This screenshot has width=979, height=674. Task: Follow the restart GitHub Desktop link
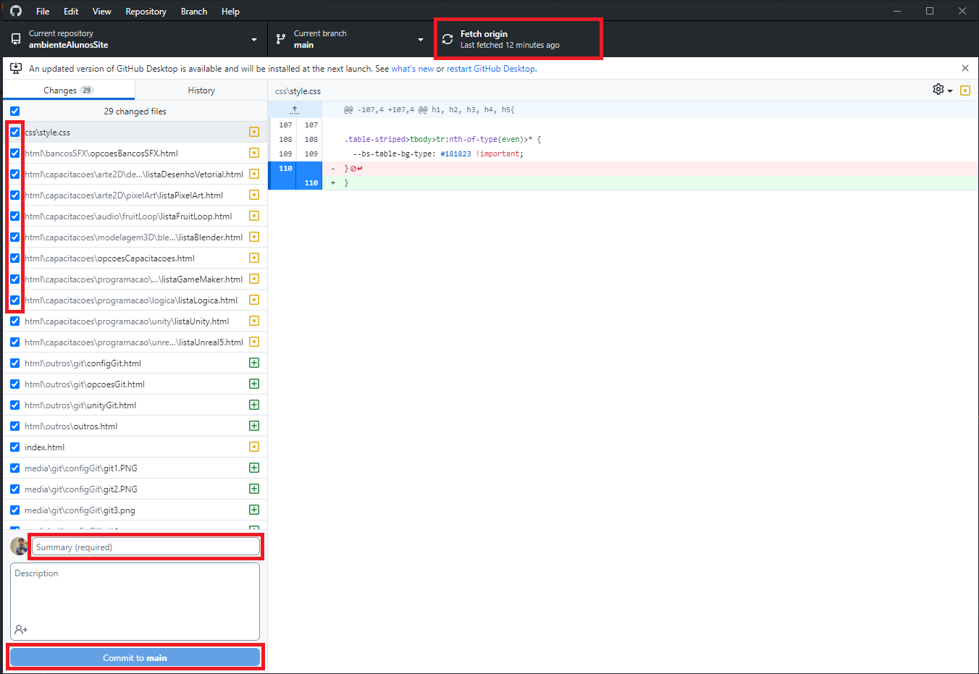point(491,69)
